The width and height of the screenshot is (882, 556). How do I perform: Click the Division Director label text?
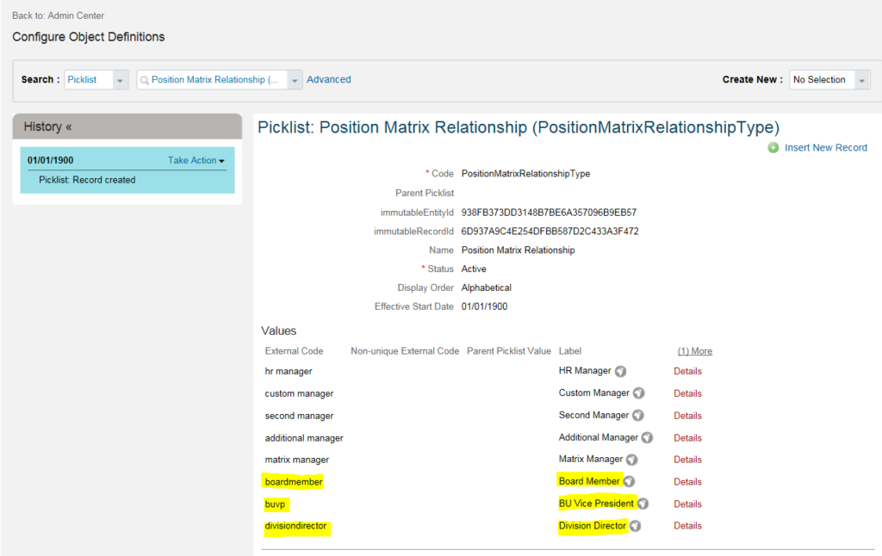coord(592,526)
